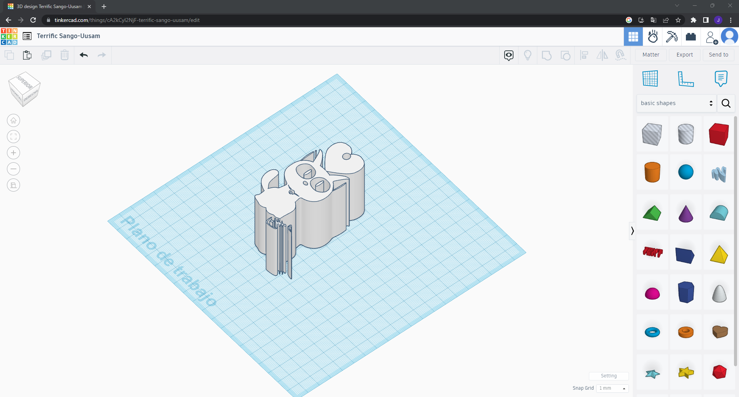Select the green Roof shape
Screen dimensions: 739x397
pos(652,213)
